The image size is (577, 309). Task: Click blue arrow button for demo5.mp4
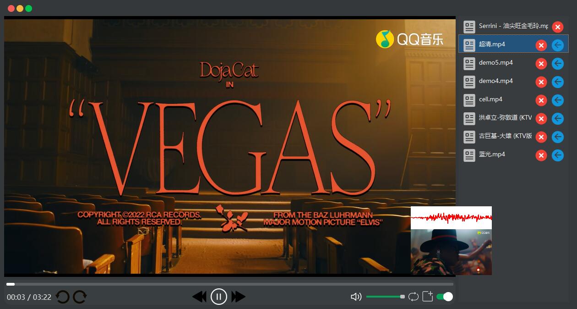click(557, 63)
